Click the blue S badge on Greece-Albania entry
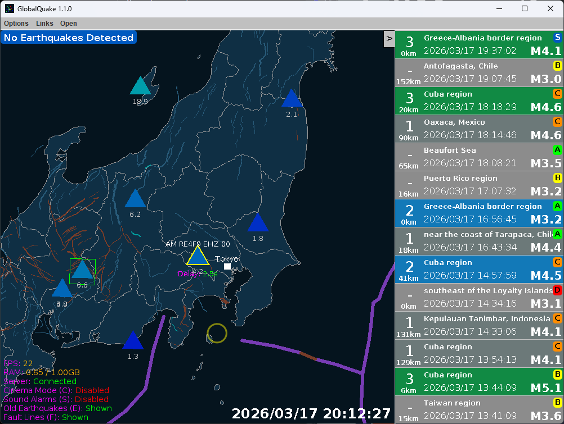This screenshot has height=424, width=564. (558, 37)
